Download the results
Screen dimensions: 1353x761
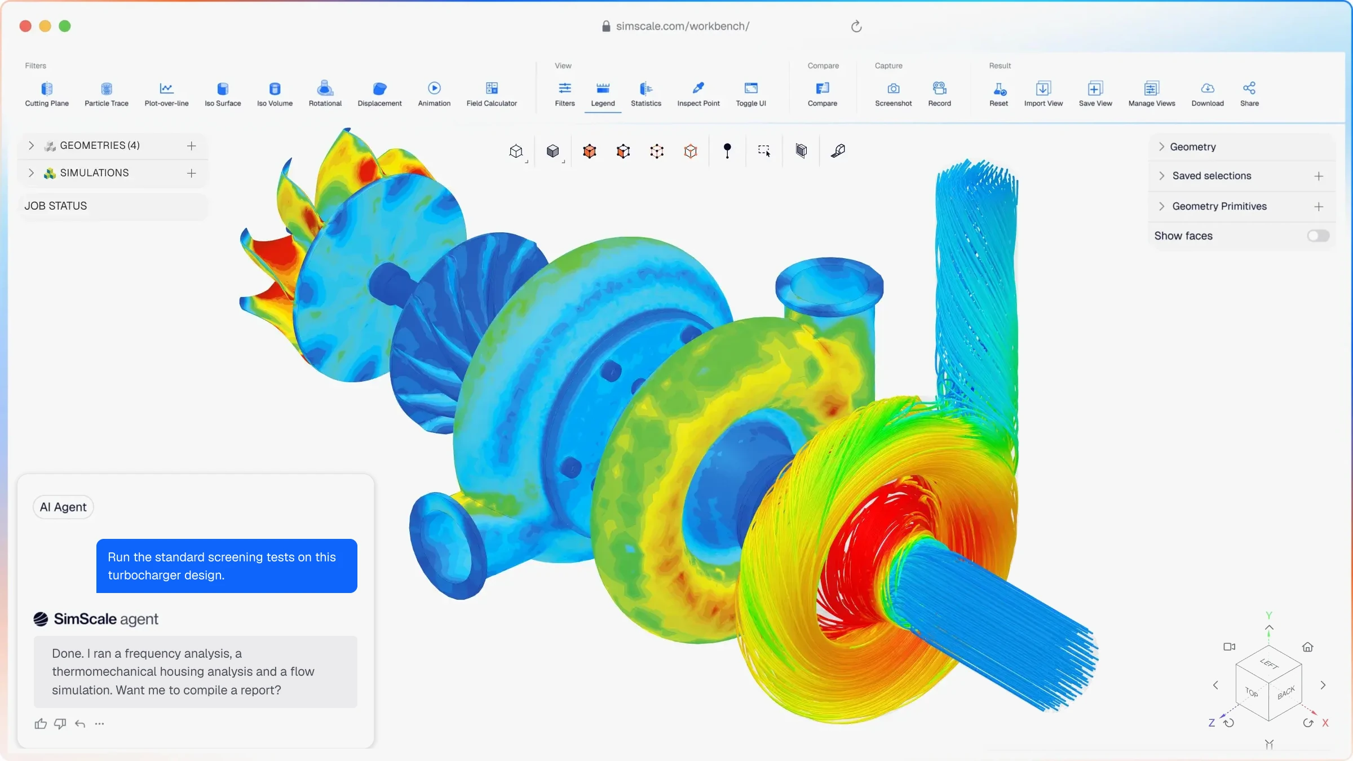(1208, 94)
